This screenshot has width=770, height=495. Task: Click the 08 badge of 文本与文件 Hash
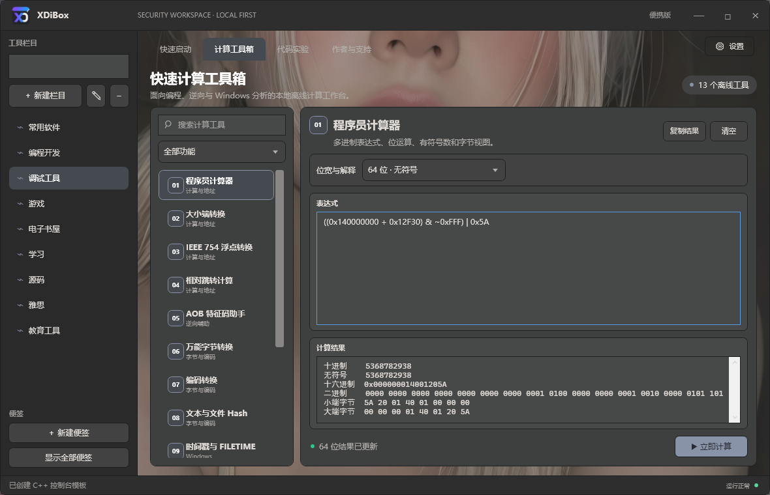pos(176,418)
